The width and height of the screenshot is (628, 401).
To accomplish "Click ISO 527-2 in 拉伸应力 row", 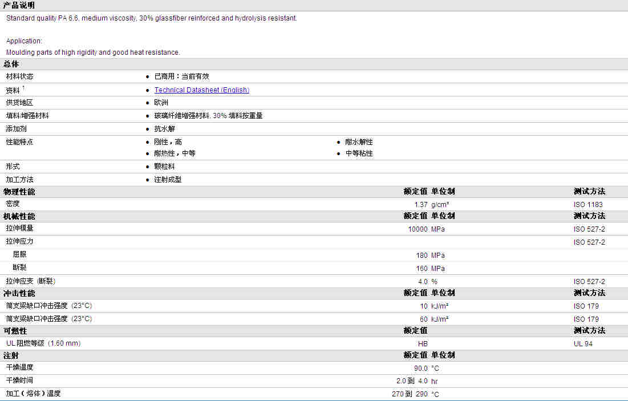I will click(590, 242).
